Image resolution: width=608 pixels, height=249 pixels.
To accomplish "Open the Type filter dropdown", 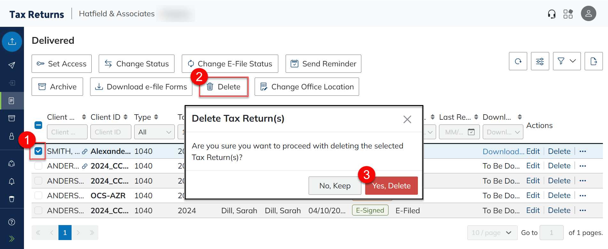I will click(155, 132).
